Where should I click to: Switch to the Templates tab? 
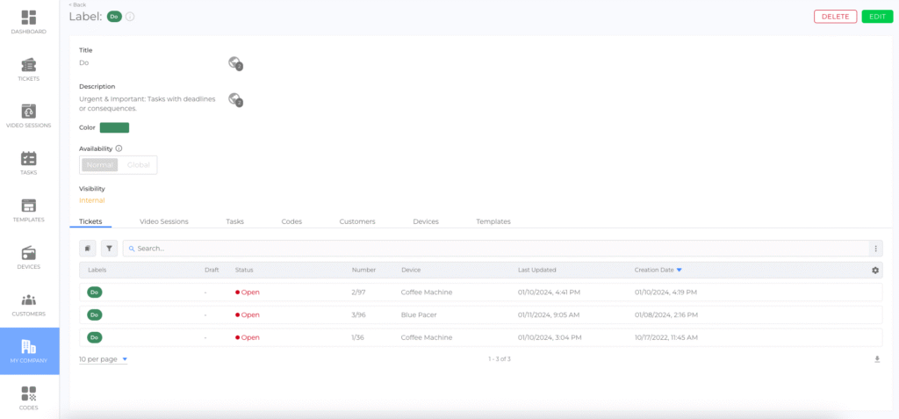493,221
